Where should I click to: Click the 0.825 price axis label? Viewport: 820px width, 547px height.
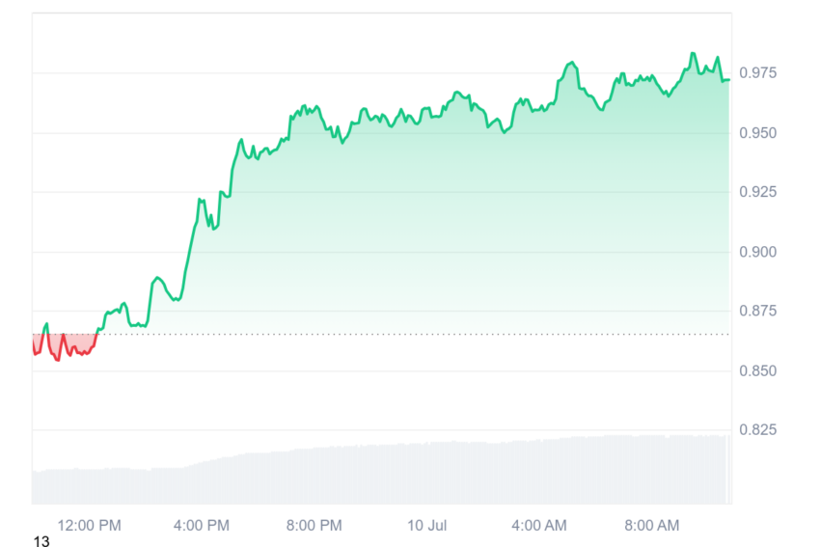(757, 430)
